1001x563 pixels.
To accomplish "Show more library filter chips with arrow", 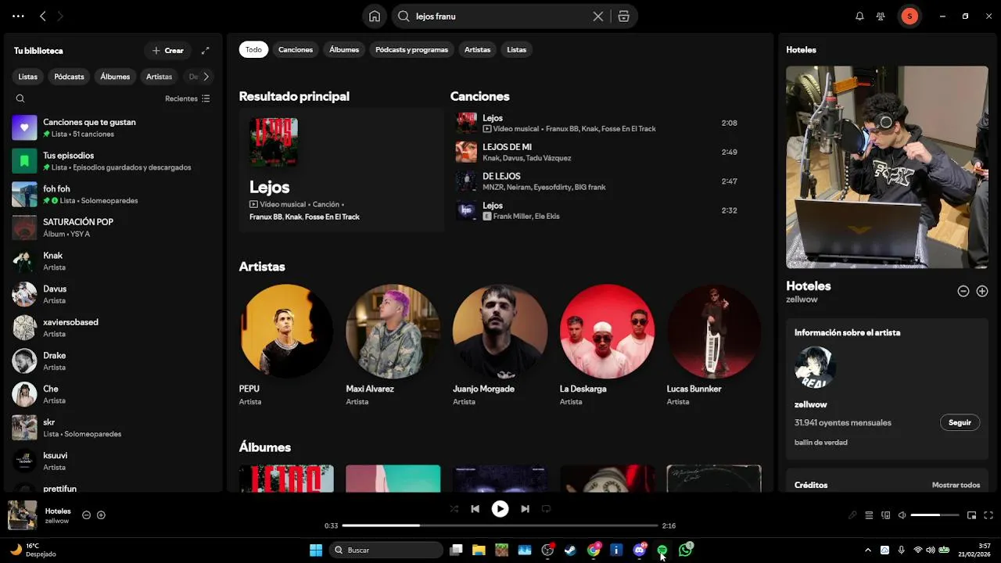I will click(x=206, y=77).
